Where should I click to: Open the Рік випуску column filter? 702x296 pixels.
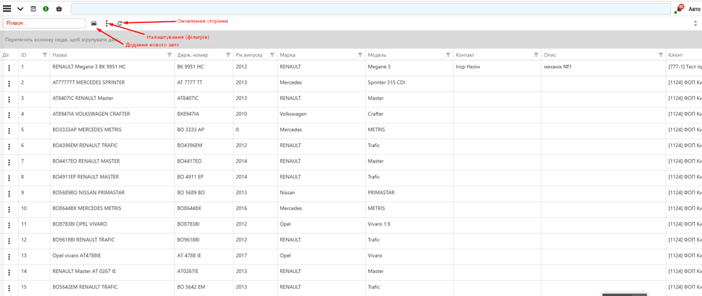click(x=272, y=54)
